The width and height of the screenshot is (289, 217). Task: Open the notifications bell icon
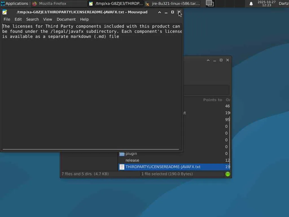(251, 3)
